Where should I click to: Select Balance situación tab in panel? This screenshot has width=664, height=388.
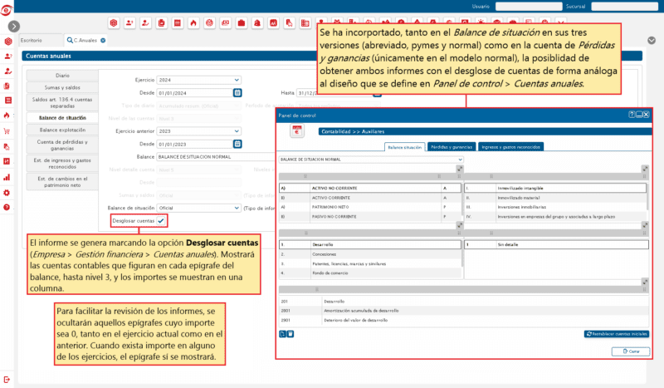[404, 147]
